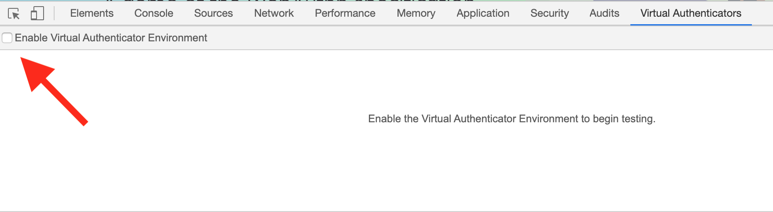Click the red arrow annotation
The height and width of the screenshot is (212, 773).
[54, 91]
